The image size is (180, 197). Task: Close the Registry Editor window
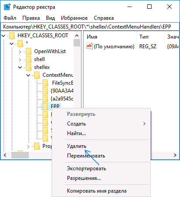[169, 7]
